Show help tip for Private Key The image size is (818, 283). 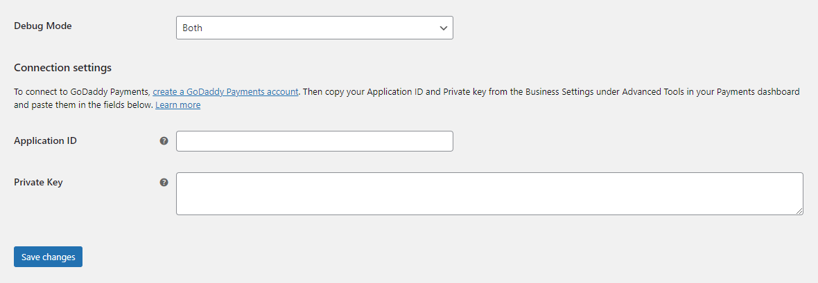(x=164, y=183)
